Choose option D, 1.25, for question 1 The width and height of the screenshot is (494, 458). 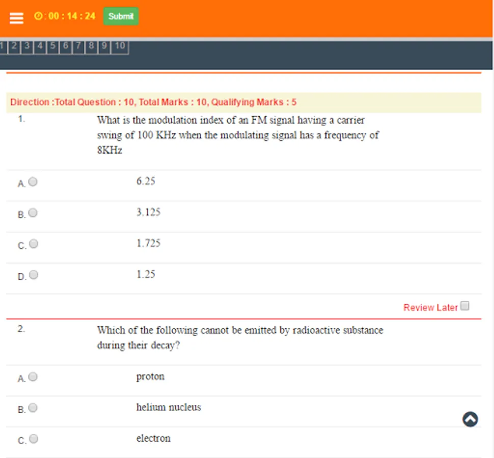33,274
